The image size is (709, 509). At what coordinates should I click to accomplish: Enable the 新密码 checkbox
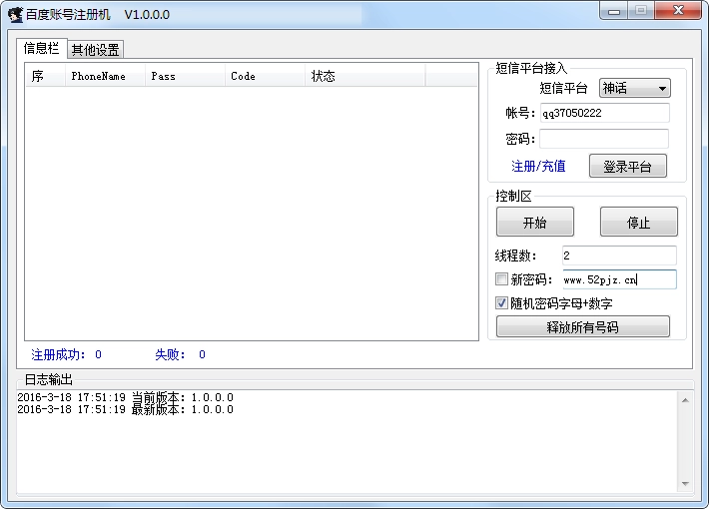click(x=501, y=279)
